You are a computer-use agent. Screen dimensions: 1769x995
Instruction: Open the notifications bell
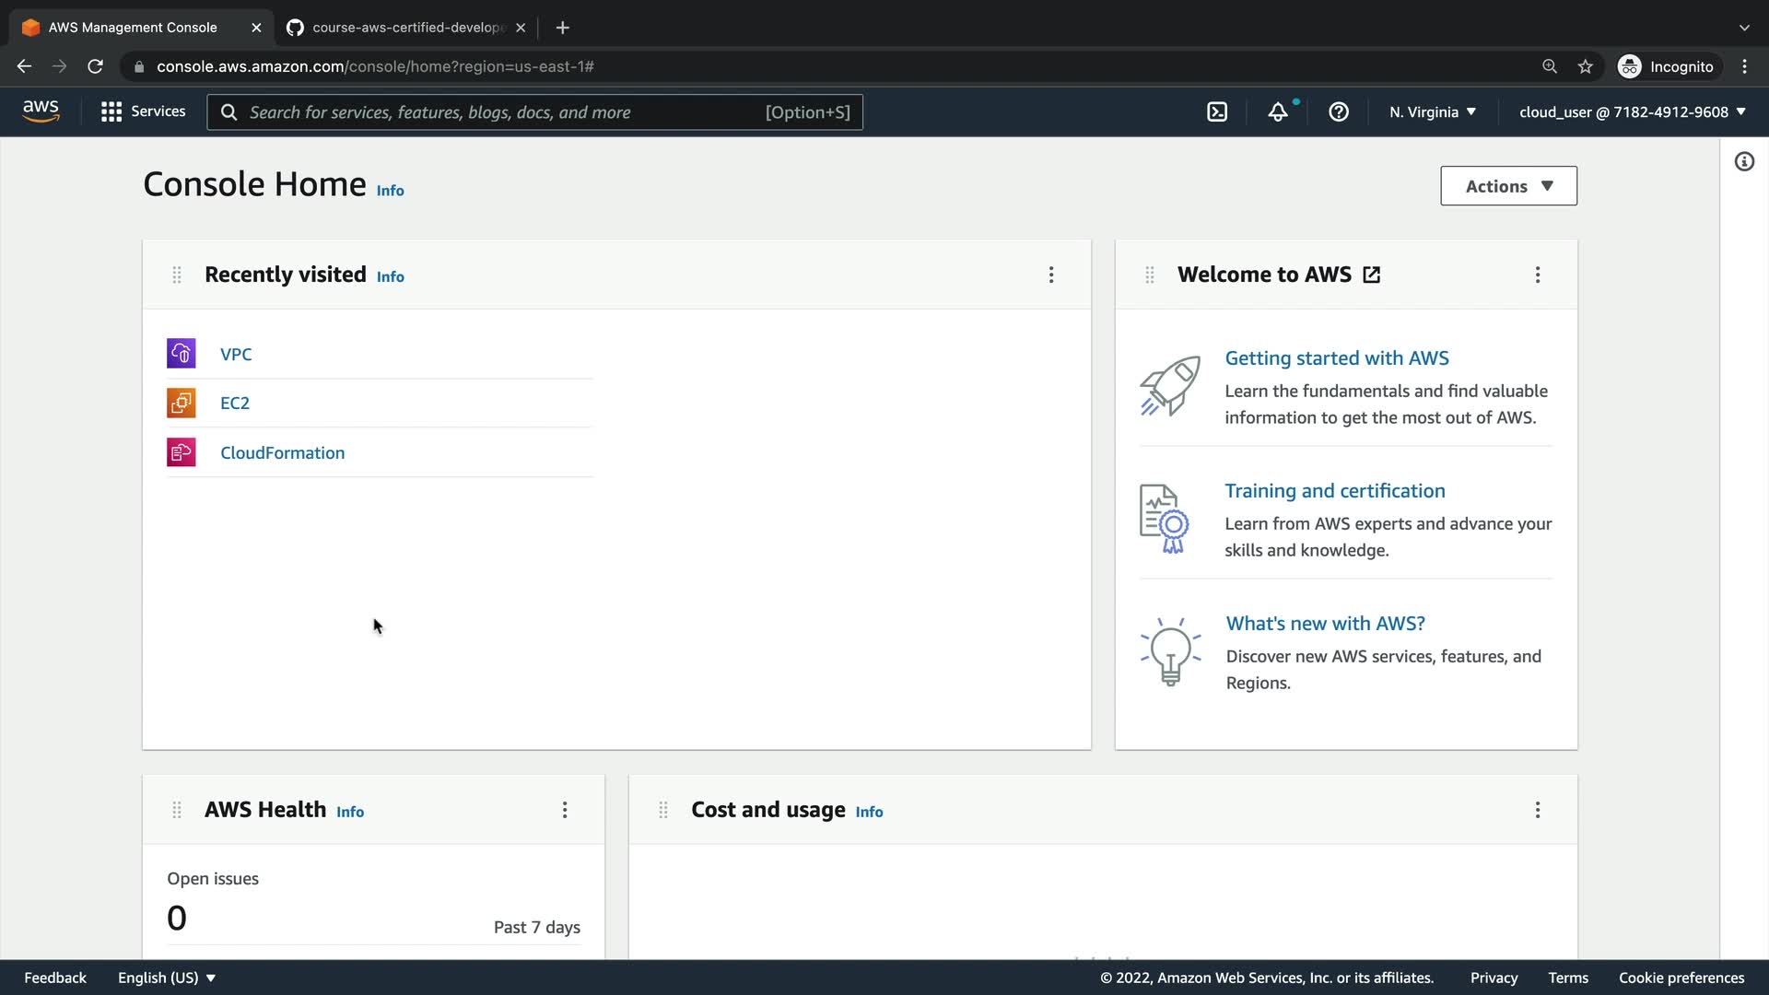tap(1278, 112)
